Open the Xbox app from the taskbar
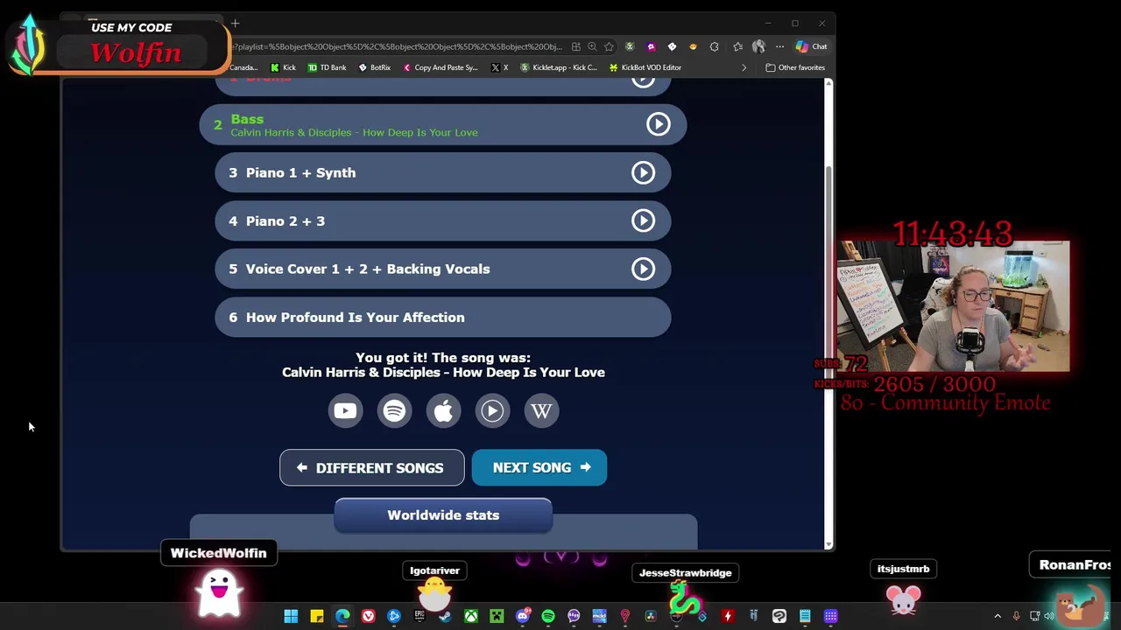 (x=471, y=616)
